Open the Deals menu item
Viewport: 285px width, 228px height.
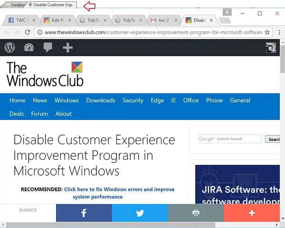17,114
